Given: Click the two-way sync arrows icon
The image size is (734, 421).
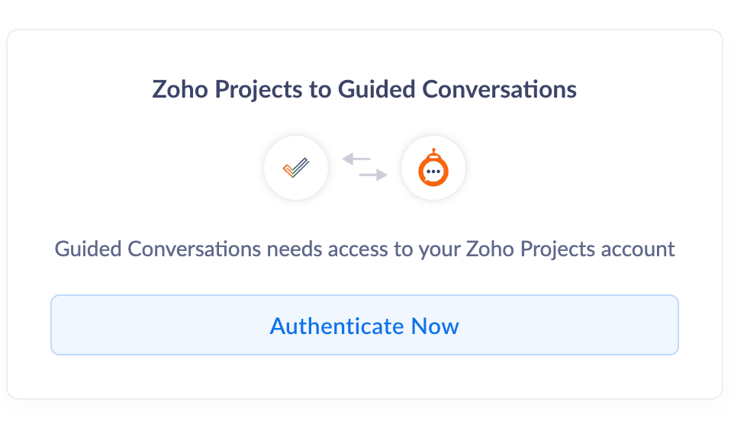Looking at the screenshot, I should click(365, 168).
